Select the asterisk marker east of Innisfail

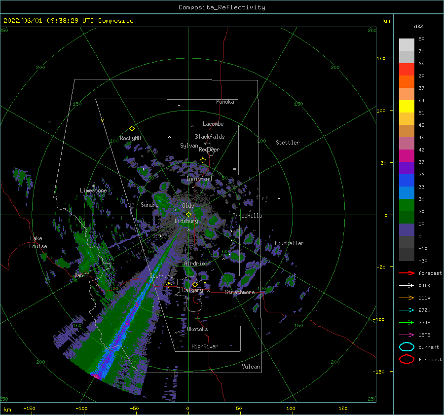(x=234, y=169)
